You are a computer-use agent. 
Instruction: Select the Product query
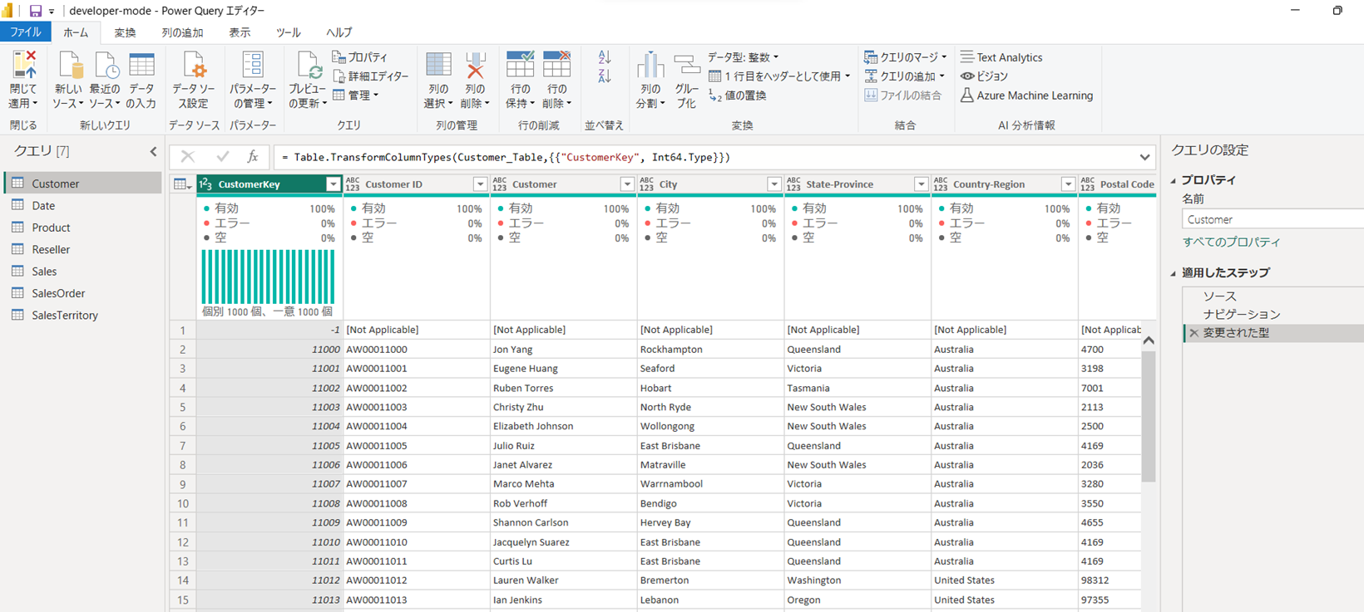83,228
